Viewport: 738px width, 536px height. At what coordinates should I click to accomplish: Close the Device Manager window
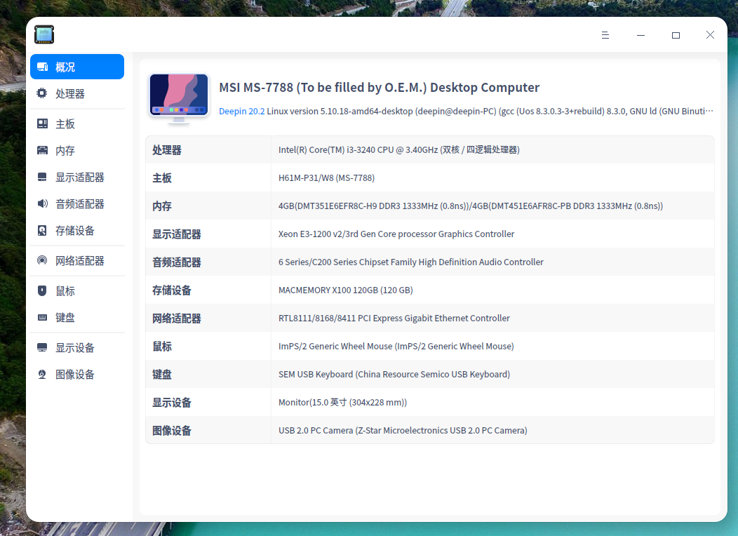tap(710, 35)
